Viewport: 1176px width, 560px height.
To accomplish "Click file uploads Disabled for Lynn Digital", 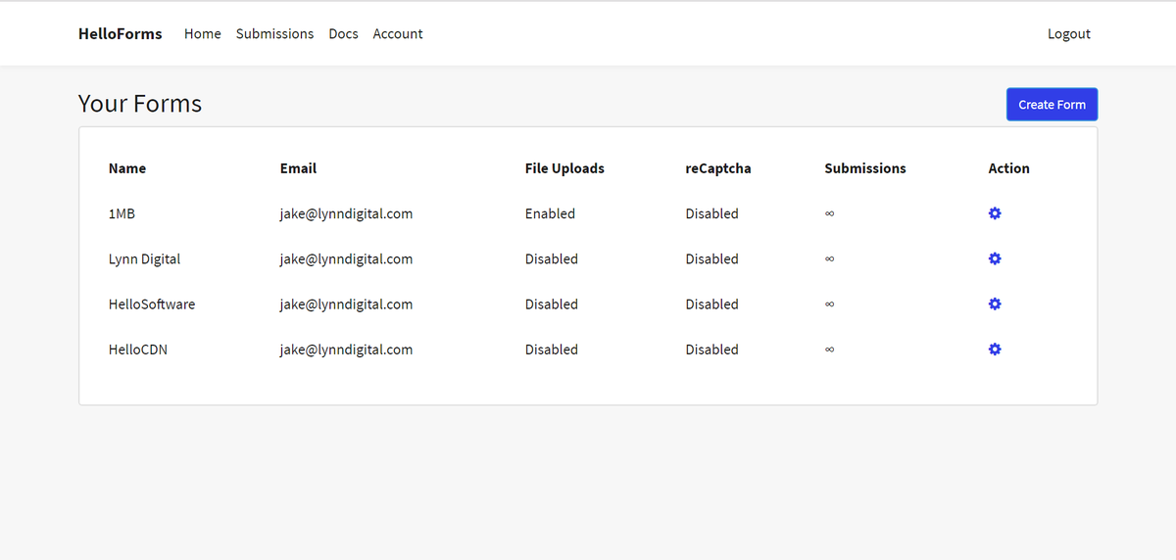I will click(552, 258).
